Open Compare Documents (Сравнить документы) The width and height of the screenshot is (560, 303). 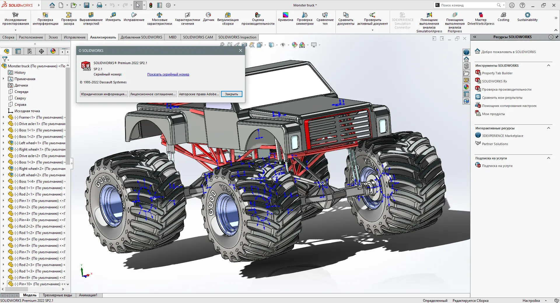point(346,19)
